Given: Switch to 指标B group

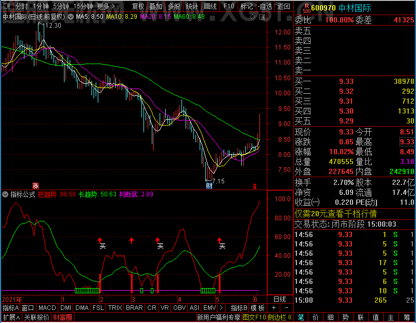Looking at the screenshot, I should [239, 308].
